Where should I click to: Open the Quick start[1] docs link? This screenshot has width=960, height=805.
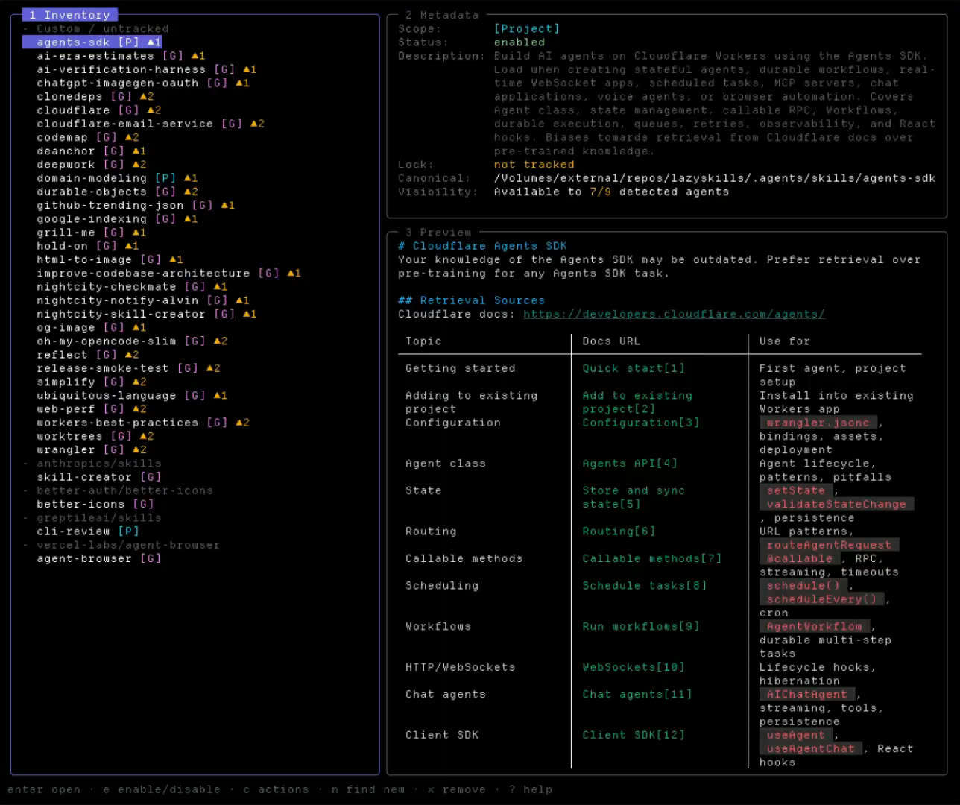[634, 368]
